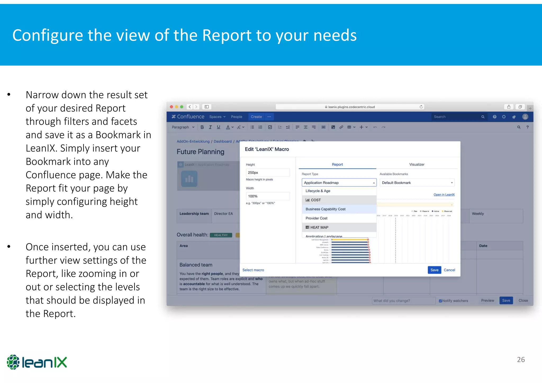542x383 pixels.
Task: Insert a link
Action: (x=341, y=127)
